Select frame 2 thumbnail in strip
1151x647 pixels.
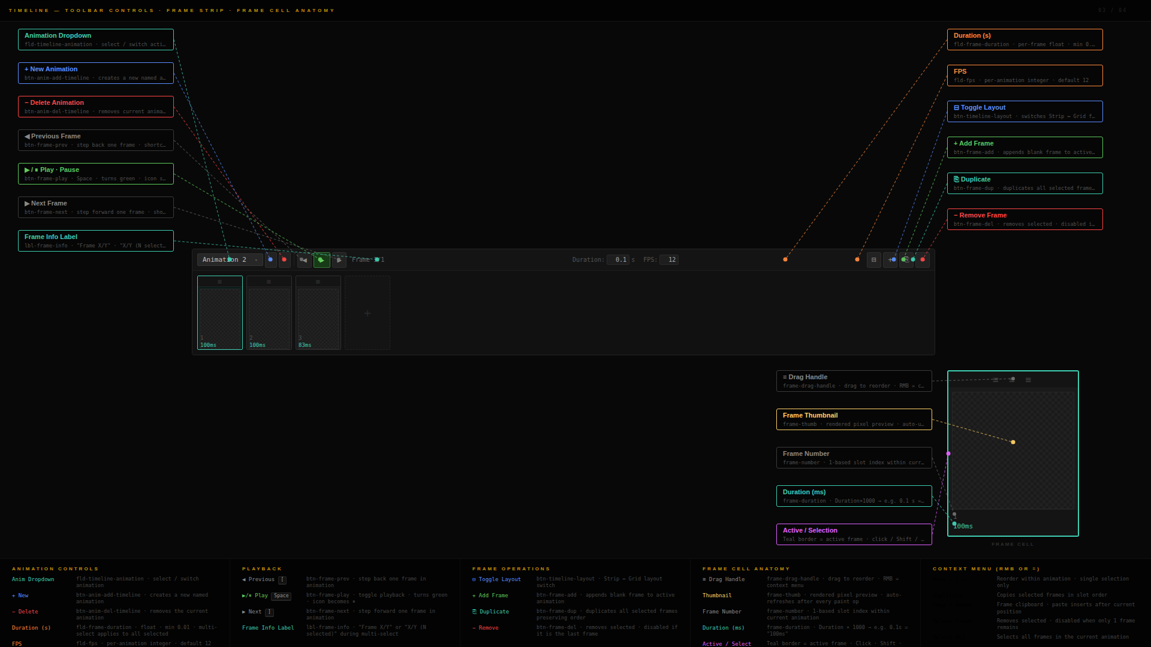pyautogui.click(x=269, y=315)
